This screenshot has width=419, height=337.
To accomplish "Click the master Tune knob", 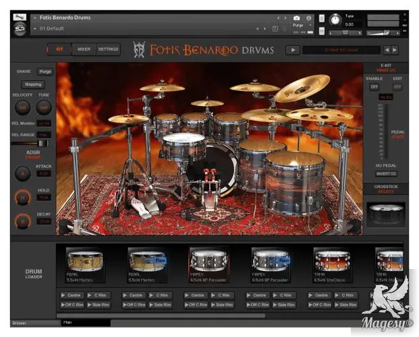I will (x=335, y=20).
